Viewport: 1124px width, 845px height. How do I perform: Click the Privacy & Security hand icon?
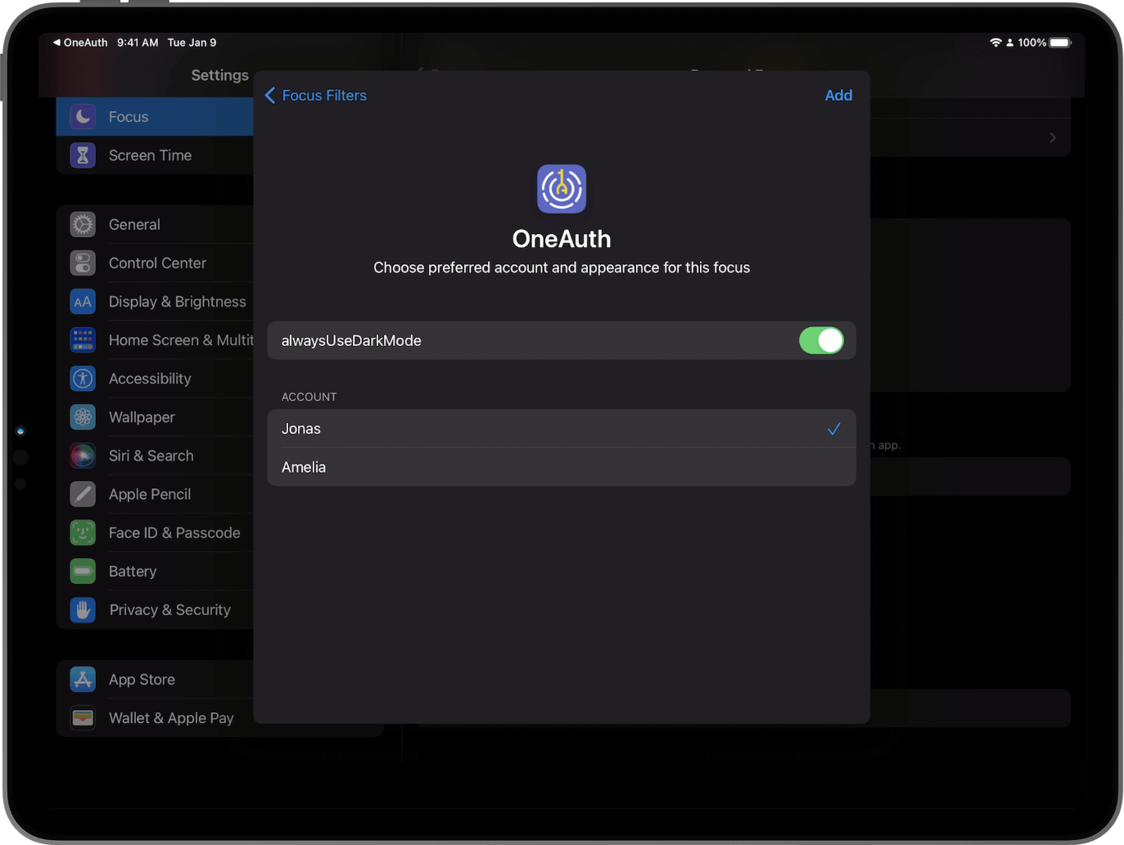pyautogui.click(x=83, y=609)
